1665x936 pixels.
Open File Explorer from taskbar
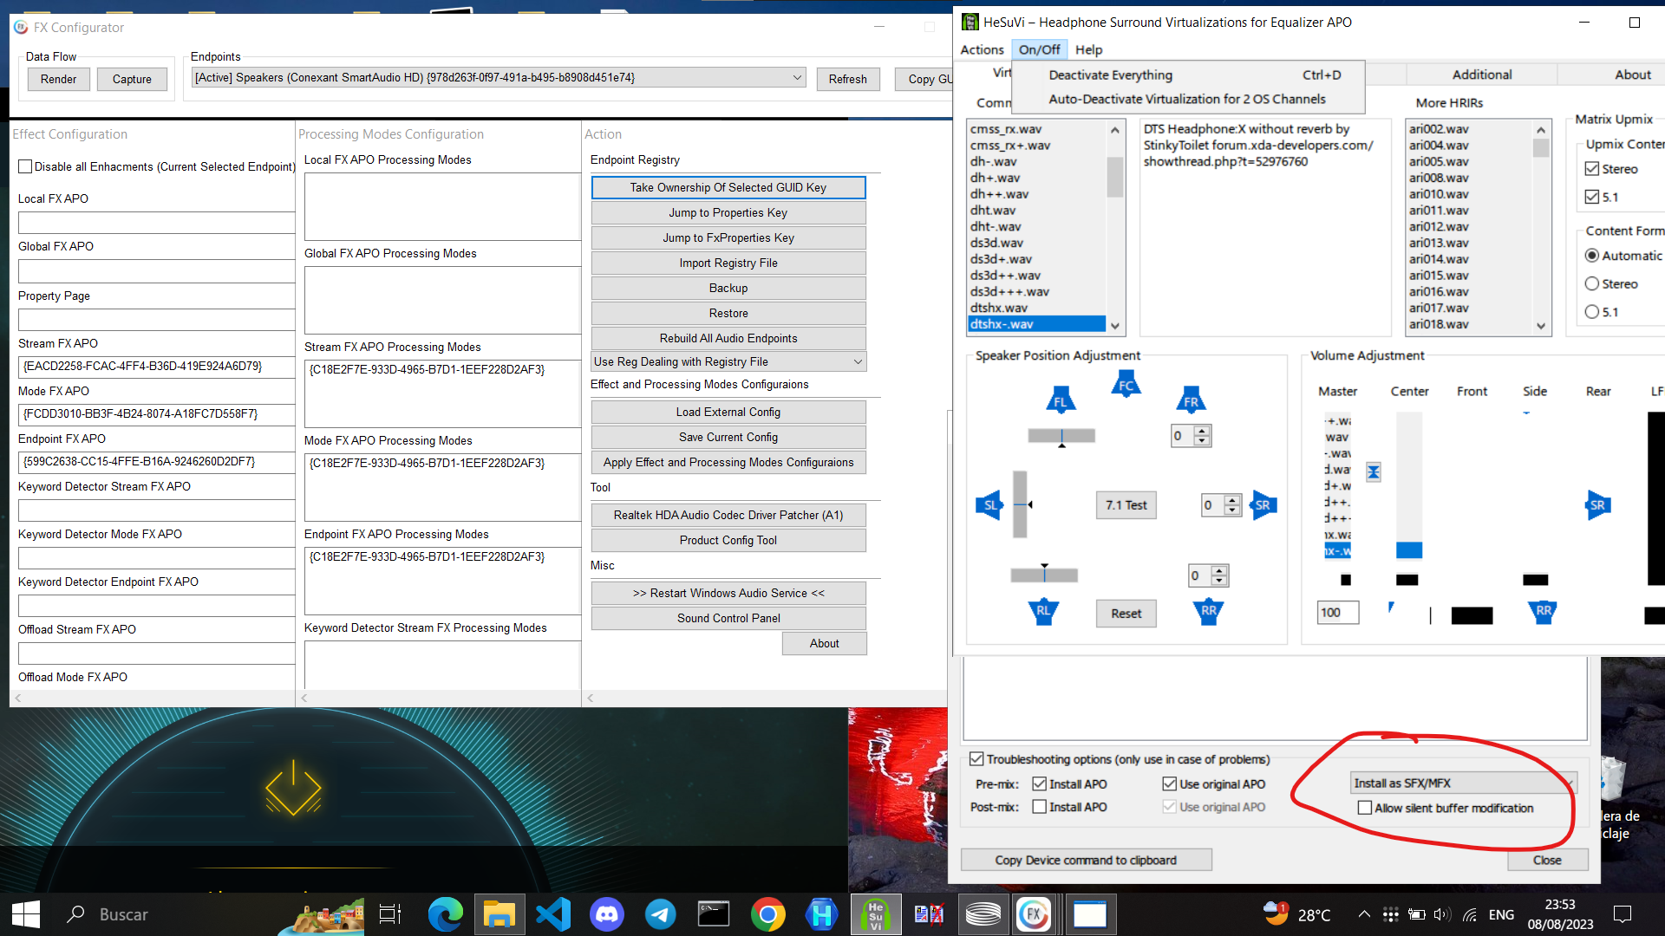pos(499,914)
